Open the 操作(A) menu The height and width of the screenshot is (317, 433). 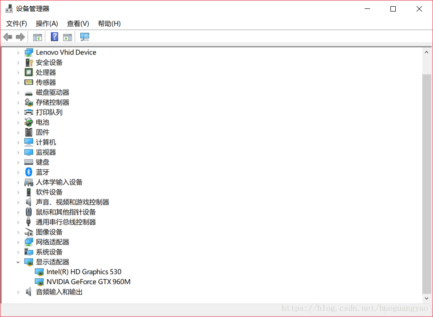tap(47, 24)
